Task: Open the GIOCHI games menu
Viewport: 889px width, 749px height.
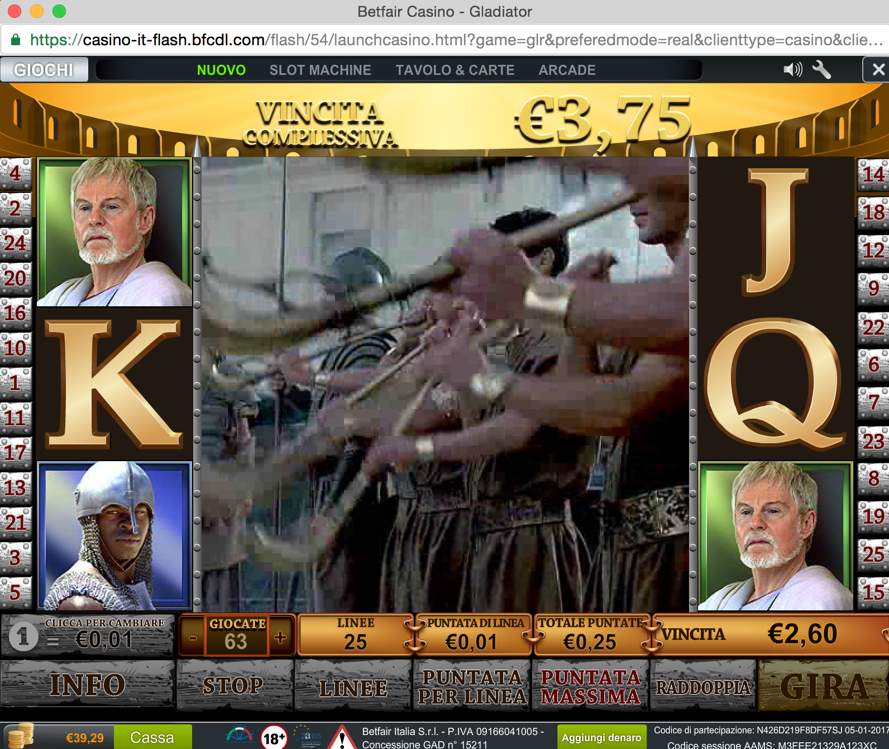Action: point(44,70)
